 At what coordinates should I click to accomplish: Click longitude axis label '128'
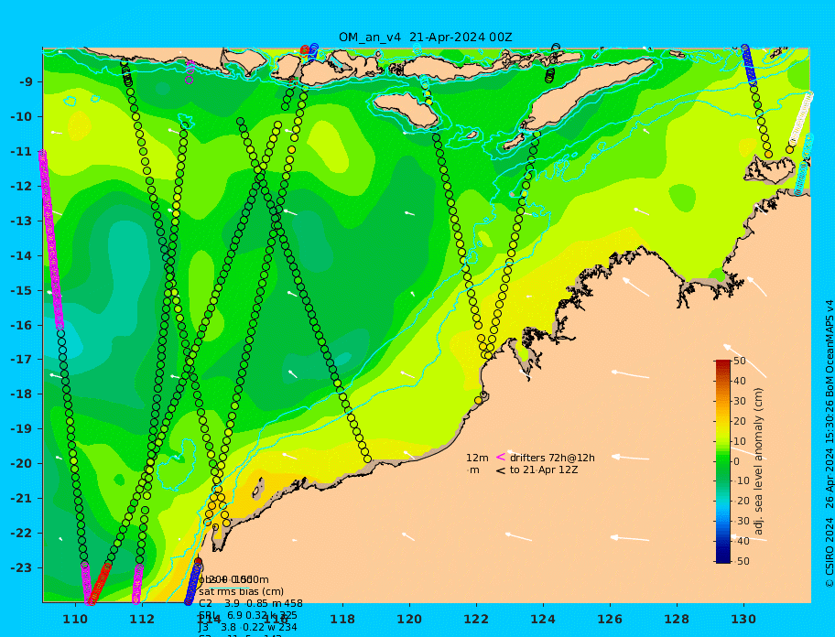point(677,620)
